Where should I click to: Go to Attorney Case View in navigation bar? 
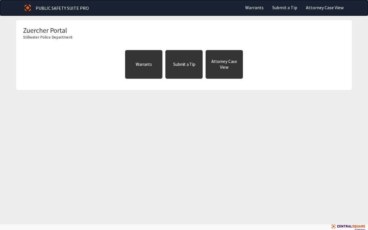point(325,8)
